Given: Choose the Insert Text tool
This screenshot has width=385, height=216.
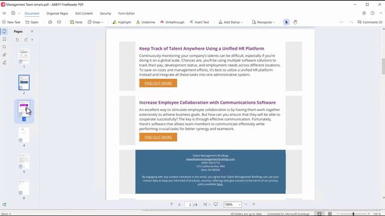Looking at the screenshot, I should tap(199, 22).
